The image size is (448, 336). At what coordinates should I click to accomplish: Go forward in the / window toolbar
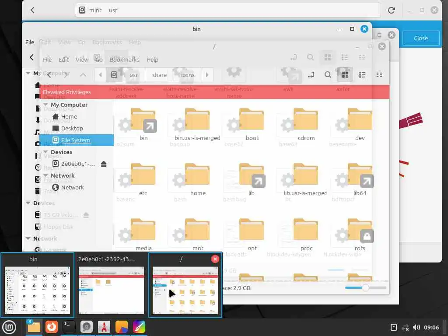66,75
